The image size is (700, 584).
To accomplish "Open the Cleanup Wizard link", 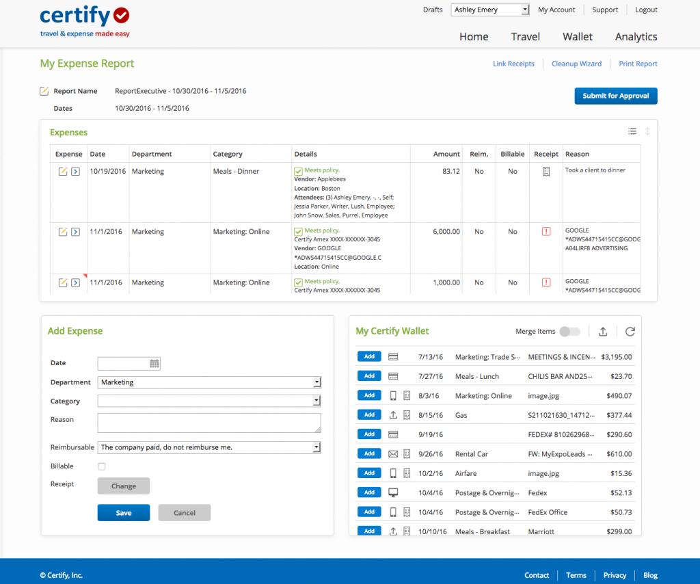I will 576,63.
